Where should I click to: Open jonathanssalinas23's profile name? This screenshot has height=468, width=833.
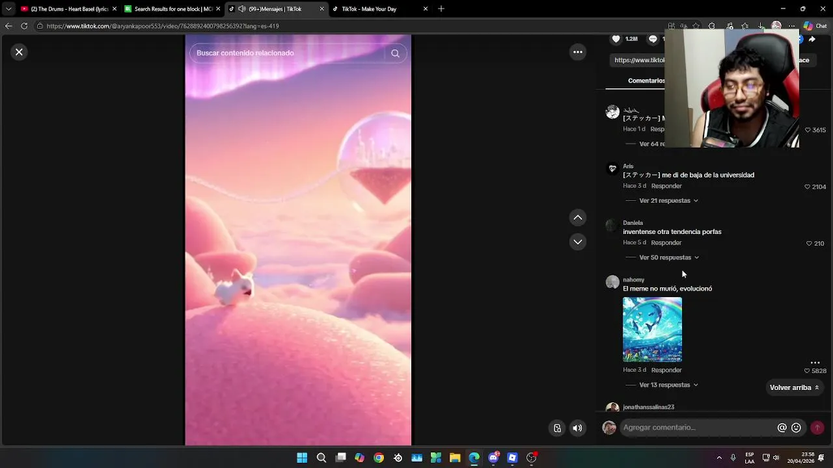648,407
